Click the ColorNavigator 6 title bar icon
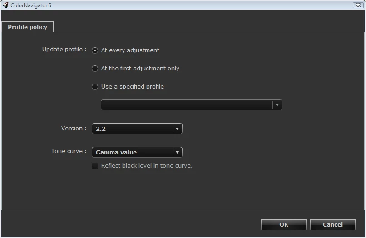 [x=5, y=5]
